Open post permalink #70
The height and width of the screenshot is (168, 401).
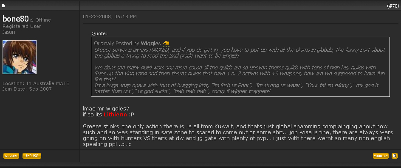coord(393,6)
